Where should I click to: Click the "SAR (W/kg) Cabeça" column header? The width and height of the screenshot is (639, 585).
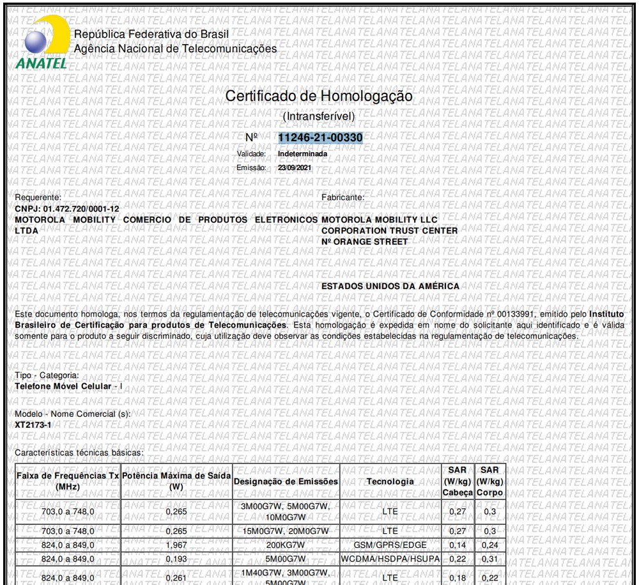(x=458, y=481)
